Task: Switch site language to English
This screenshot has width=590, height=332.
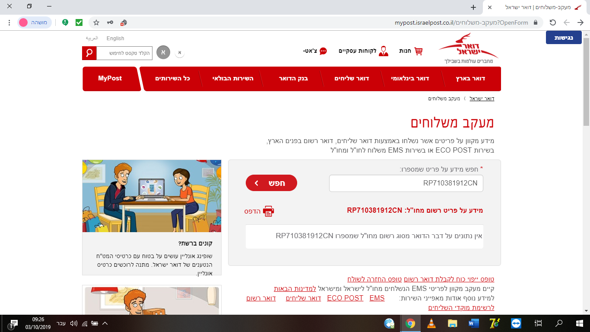Action: (115, 38)
